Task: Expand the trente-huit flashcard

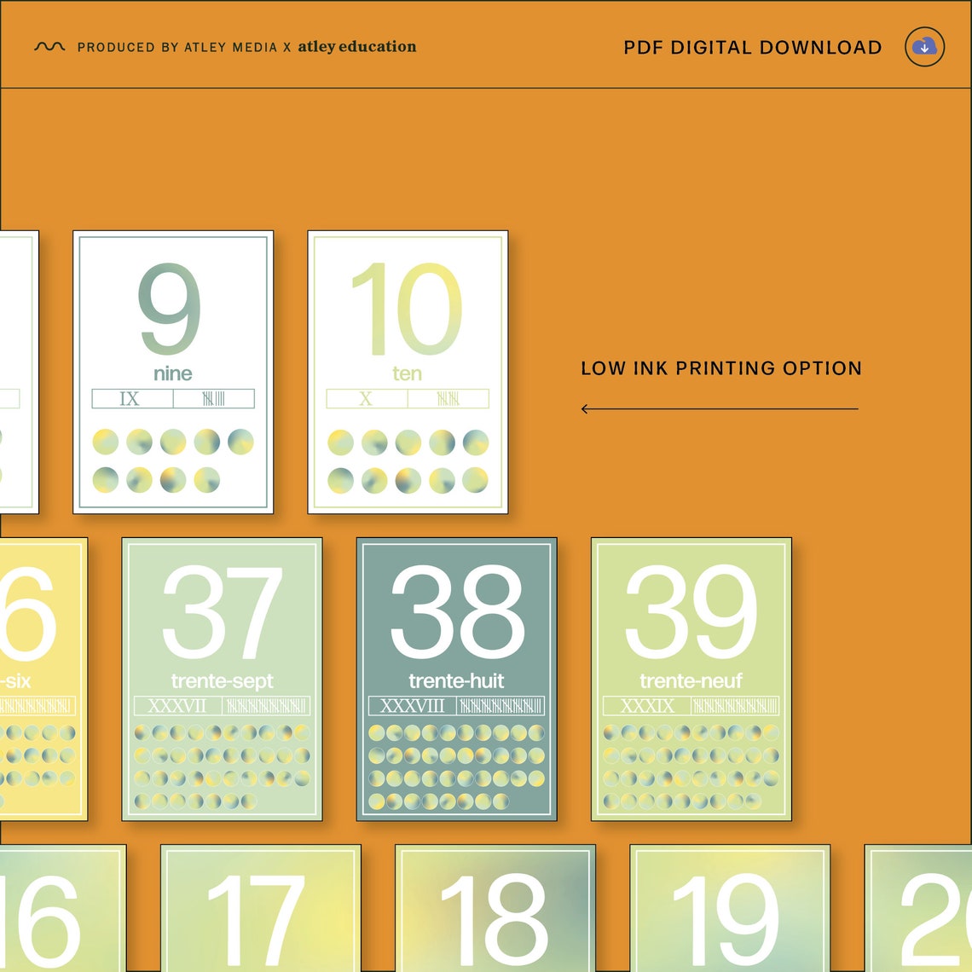Action: (x=457, y=678)
